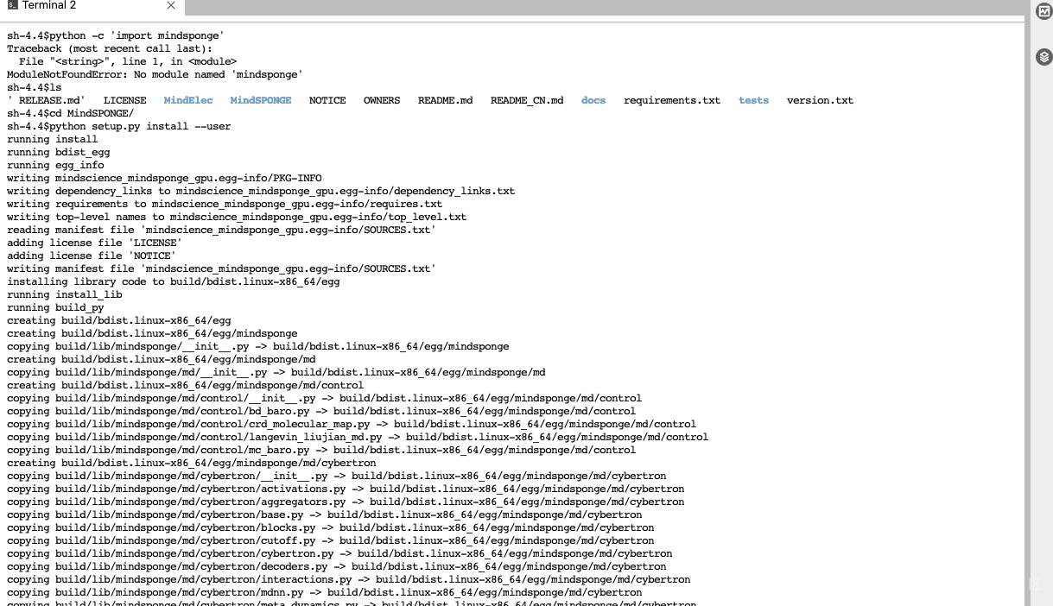Click the README.md file in ls output

(446, 100)
